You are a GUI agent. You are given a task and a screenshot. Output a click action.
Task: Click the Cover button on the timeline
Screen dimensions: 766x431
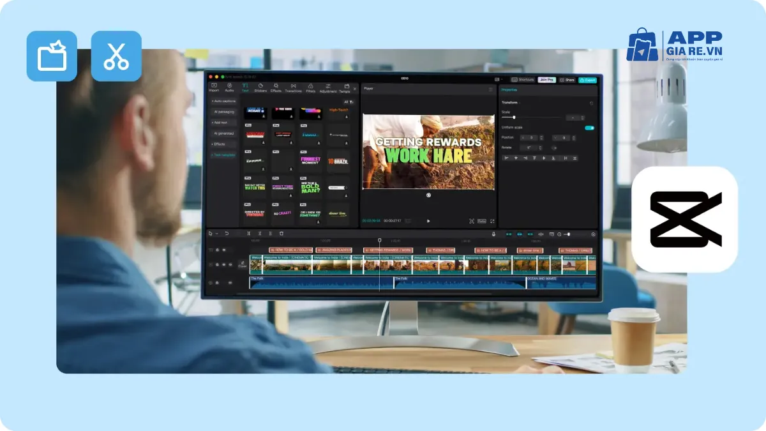tap(243, 264)
